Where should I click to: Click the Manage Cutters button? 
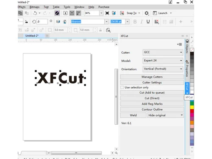[152, 77]
